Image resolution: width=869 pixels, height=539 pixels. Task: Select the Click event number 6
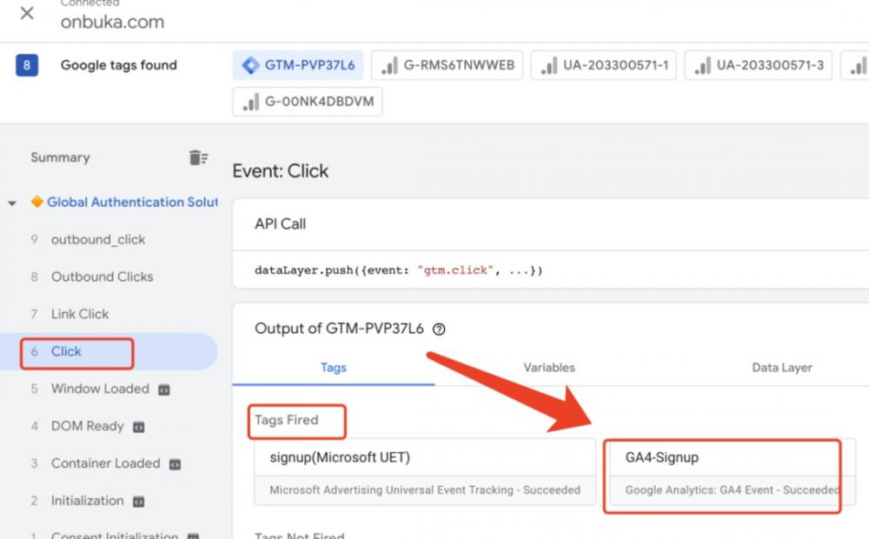(x=109, y=351)
